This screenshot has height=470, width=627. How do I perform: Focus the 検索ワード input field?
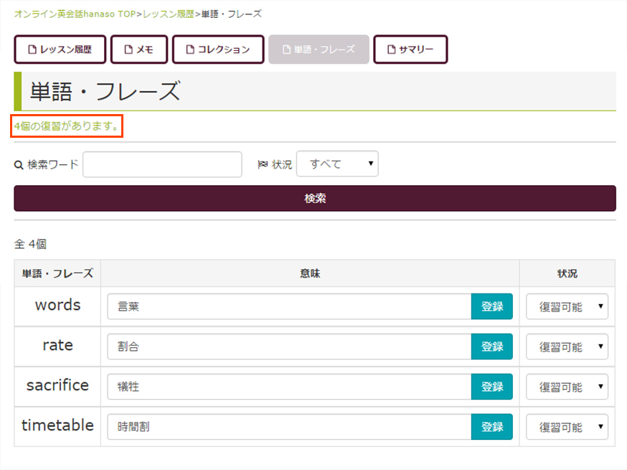tap(162, 164)
